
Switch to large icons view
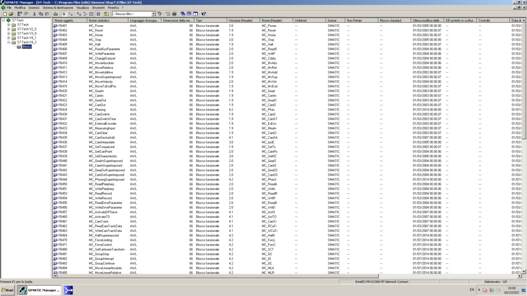(x=79, y=14)
